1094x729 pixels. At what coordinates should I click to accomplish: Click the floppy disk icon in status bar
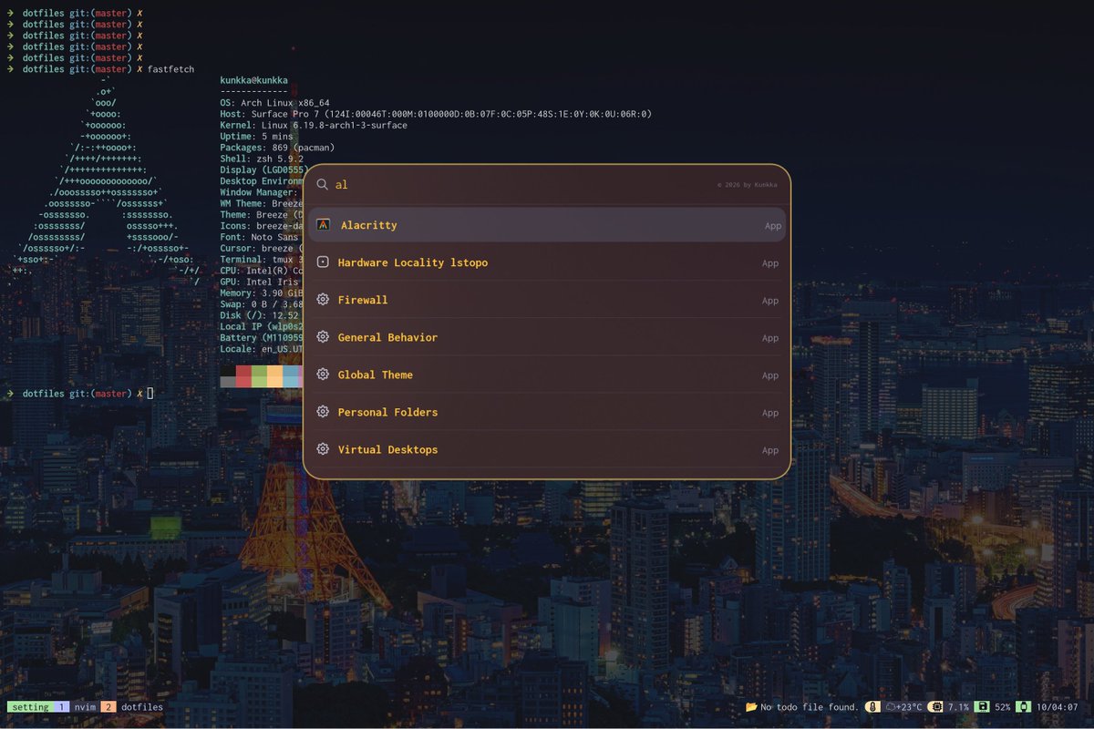982,707
